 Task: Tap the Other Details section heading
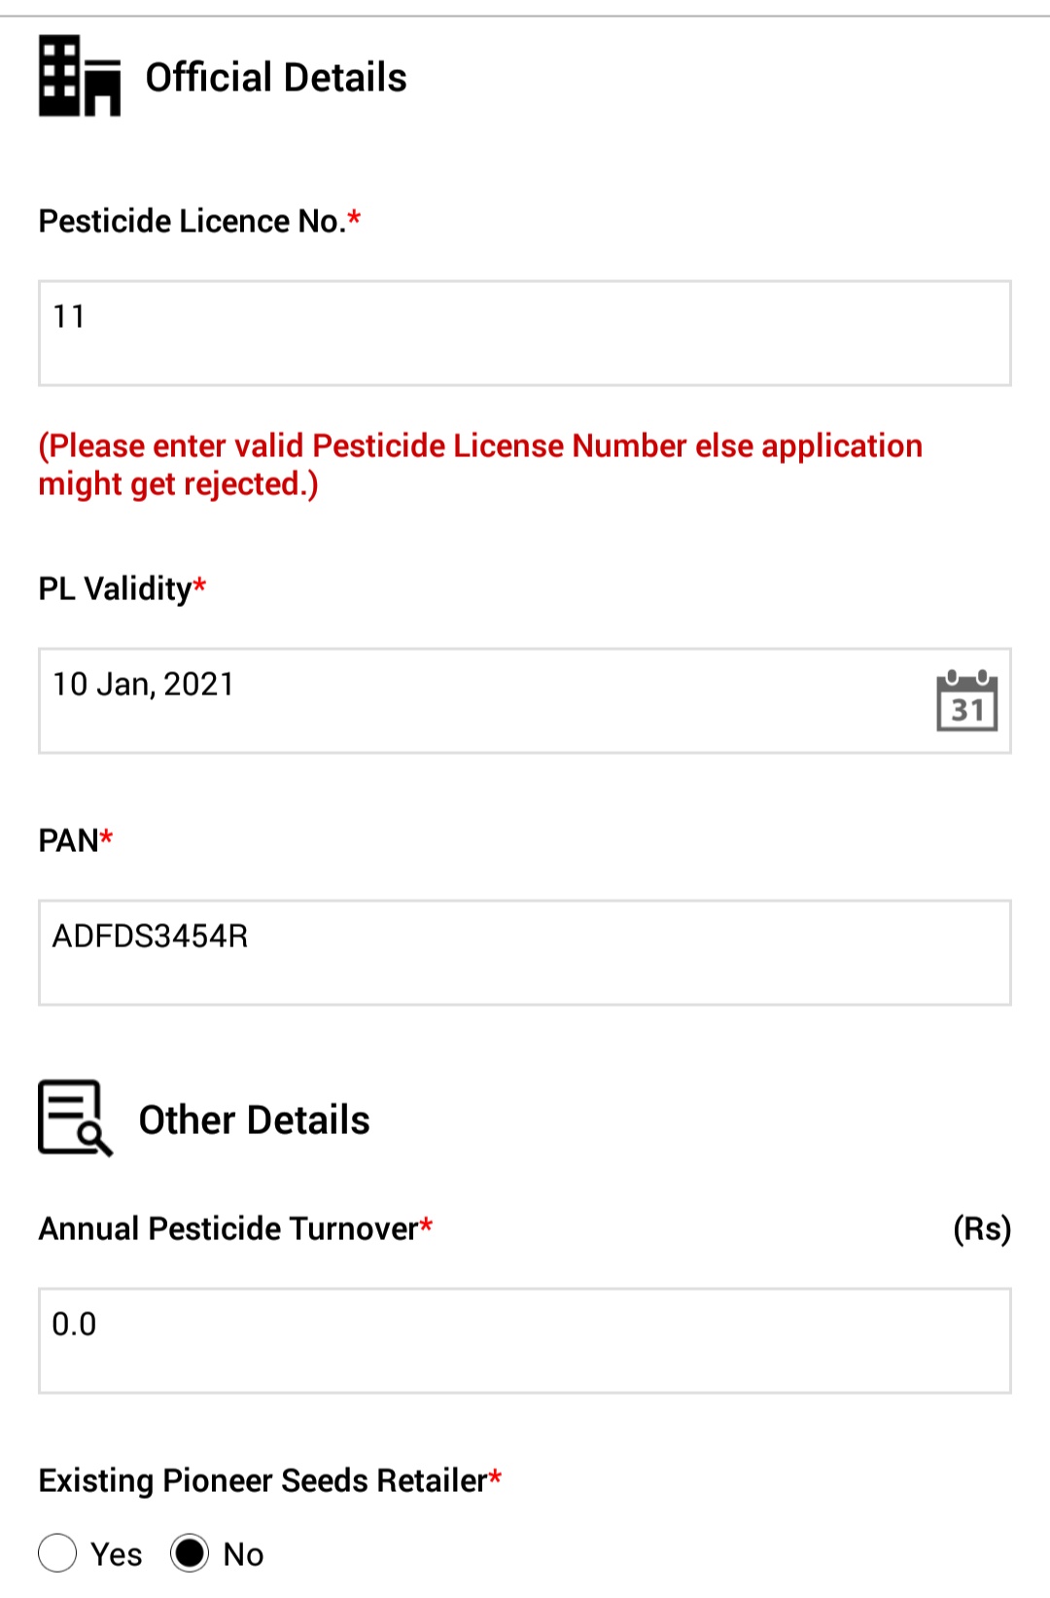pyautogui.click(x=255, y=1119)
